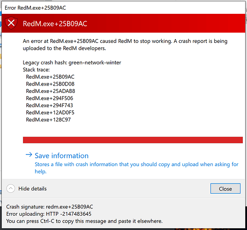Image resolution: width=247 pixels, height=230 pixels.
Task: Select the 'An error at RedM.exe' message text
Action: tap(125, 45)
